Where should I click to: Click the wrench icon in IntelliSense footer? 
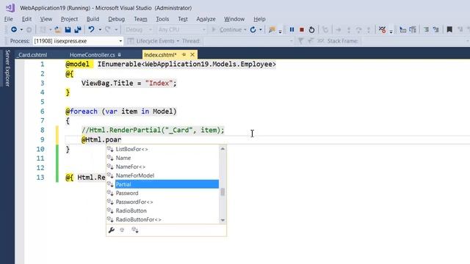click(x=112, y=230)
